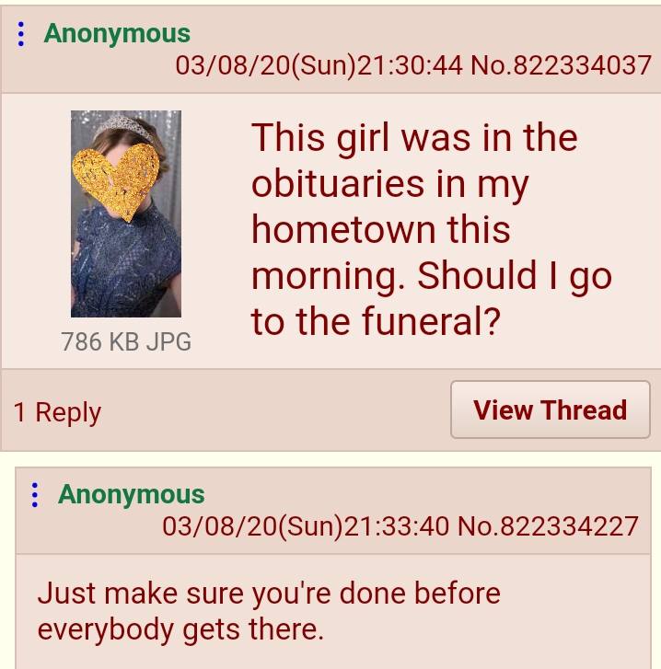Open the three-dot menu on the reply post
Image resolution: width=661 pixels, height=669 pixels.
[x=35, y=495]
